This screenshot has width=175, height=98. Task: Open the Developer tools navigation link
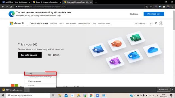point(84,24)
